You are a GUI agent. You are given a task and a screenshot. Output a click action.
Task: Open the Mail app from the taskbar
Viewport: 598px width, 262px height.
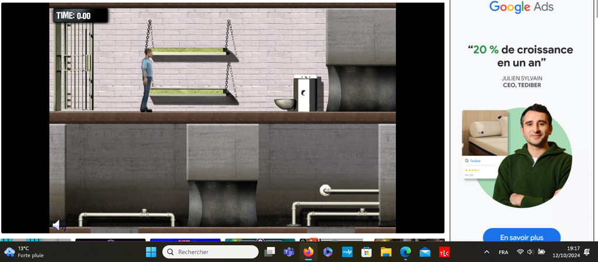(425, 252)
